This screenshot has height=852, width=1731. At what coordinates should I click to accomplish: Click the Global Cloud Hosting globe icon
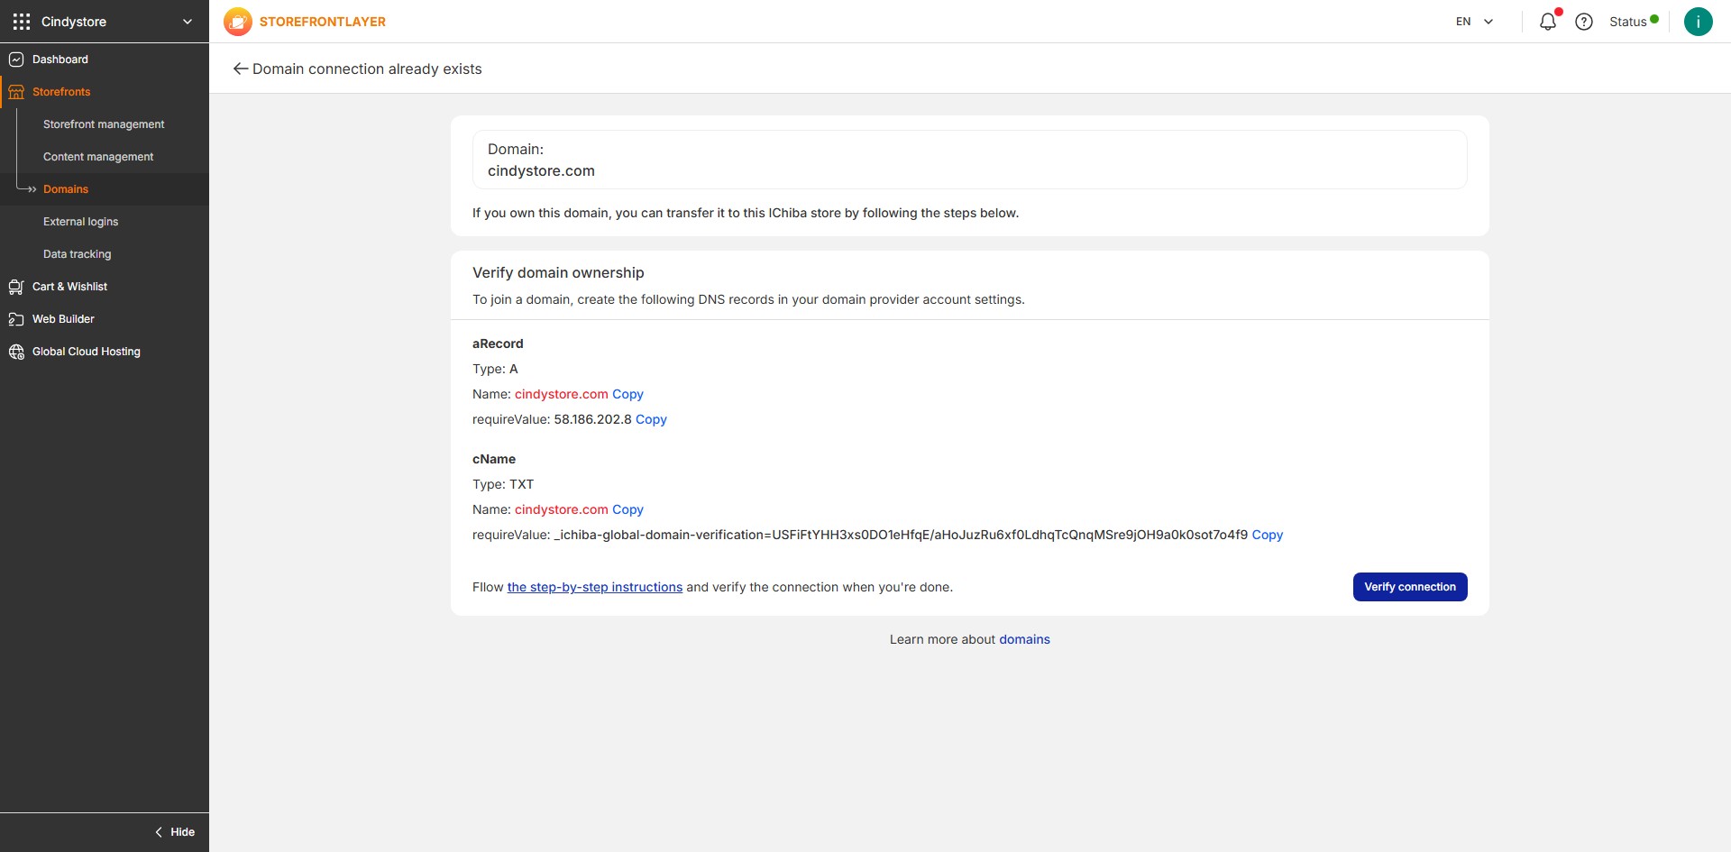(16, 352)
